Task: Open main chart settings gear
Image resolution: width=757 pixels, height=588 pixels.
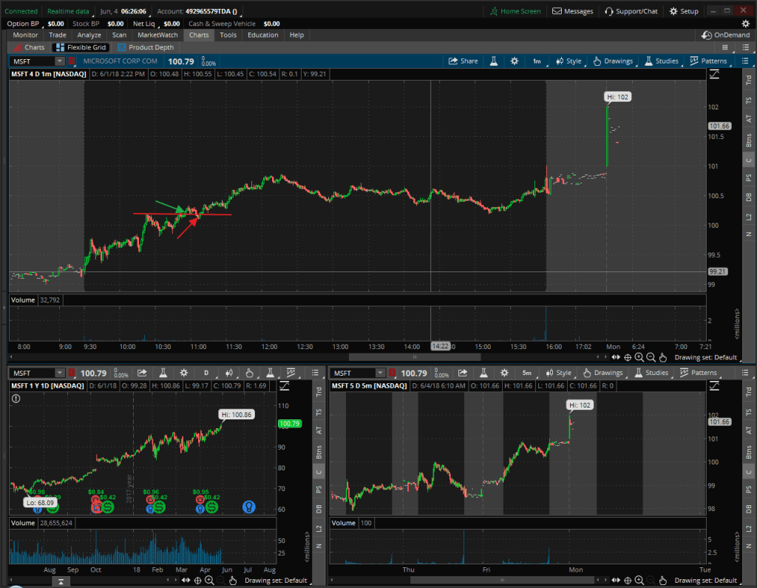Action: (515, 61)
